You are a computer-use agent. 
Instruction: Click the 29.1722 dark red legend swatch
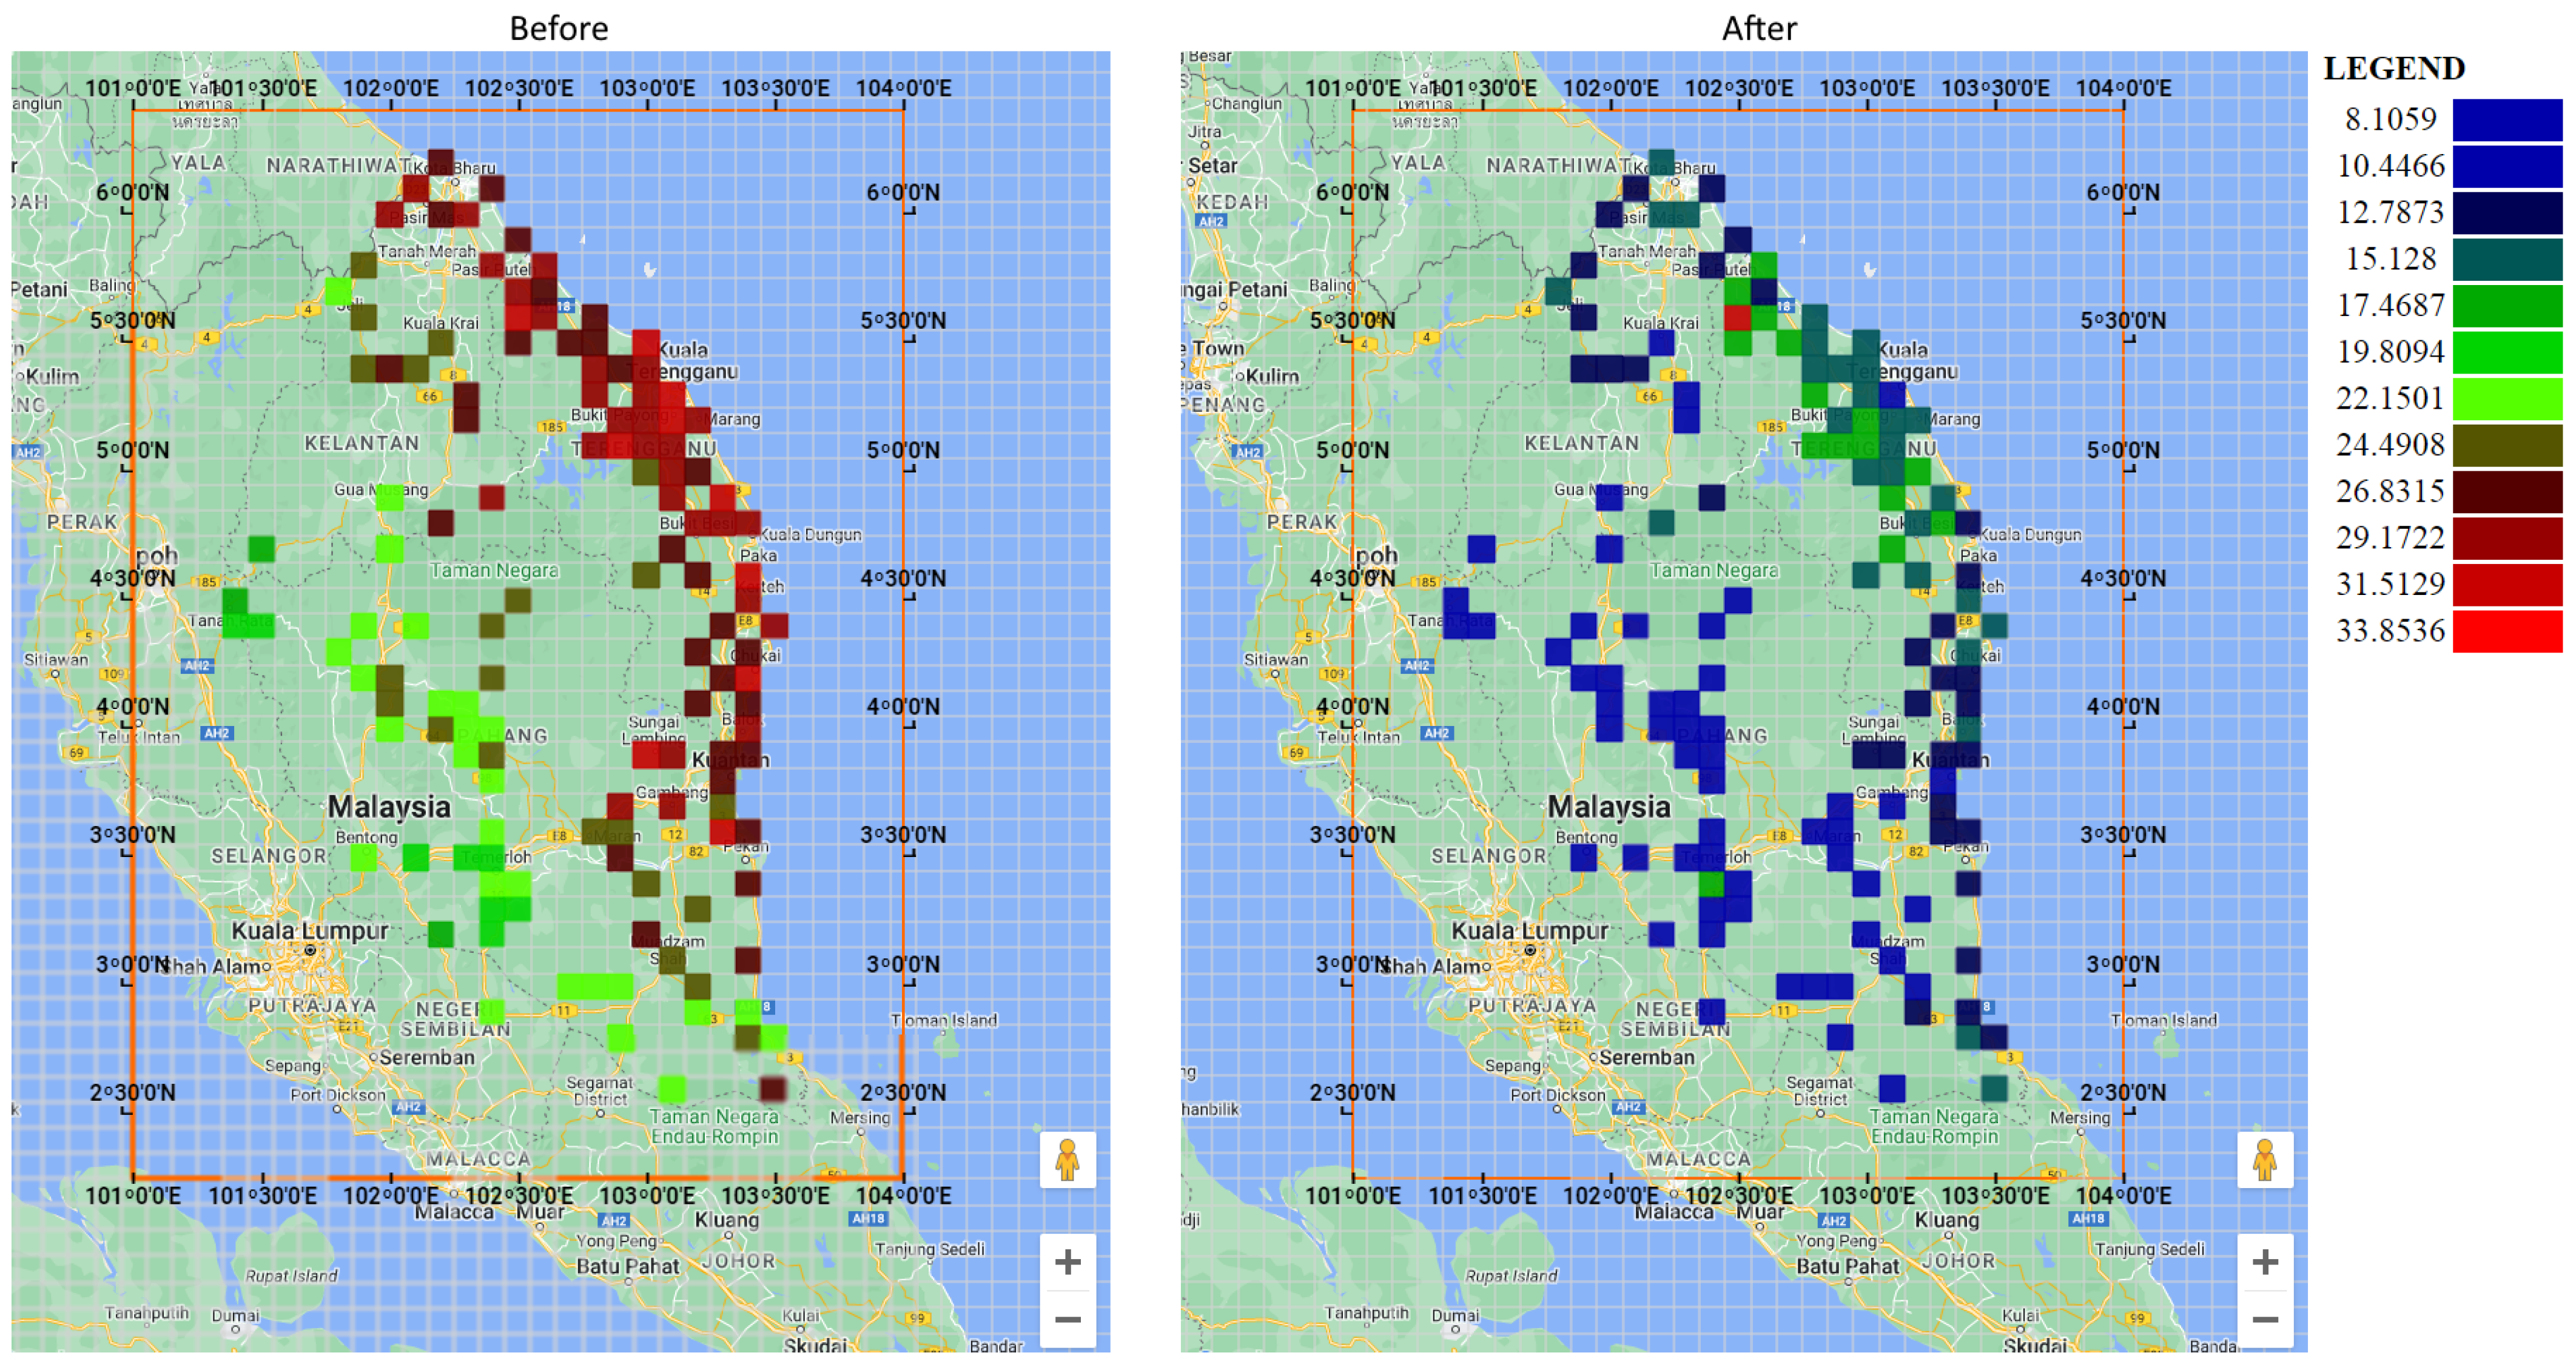[2507, 538]
